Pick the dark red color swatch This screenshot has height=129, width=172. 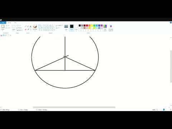[85, 25]
